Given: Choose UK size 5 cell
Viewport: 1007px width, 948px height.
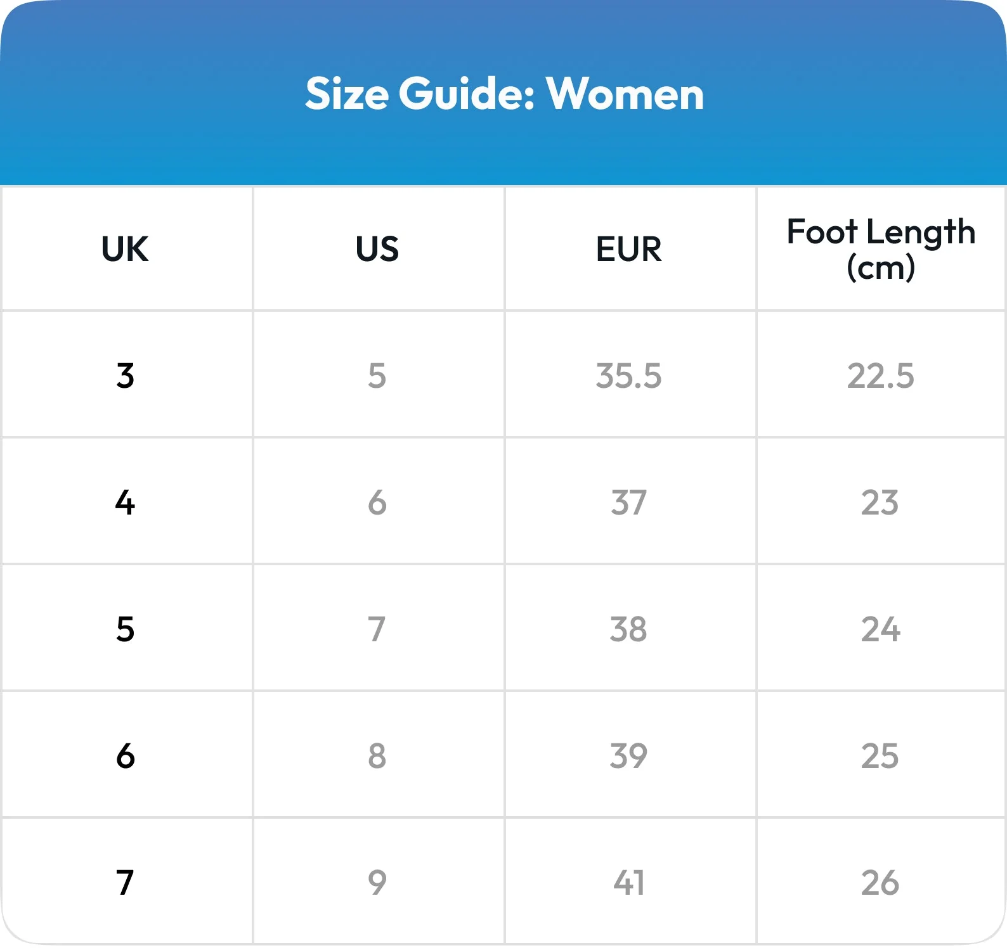Looking at the screenshot, I should [126, 629].
